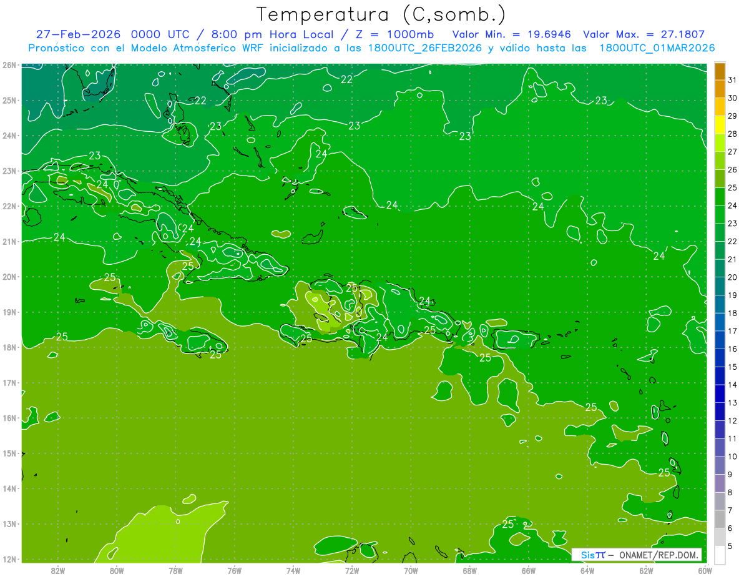Pick the teal swatch between 19 and 20

point(720,286)
